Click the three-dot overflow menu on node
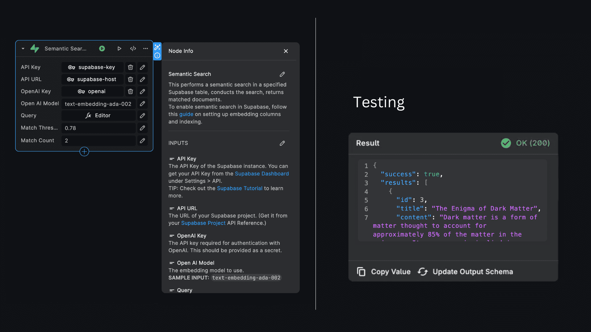Image resolution: width=591 pixels, height=332 pixels. click(x=145, y=48)
